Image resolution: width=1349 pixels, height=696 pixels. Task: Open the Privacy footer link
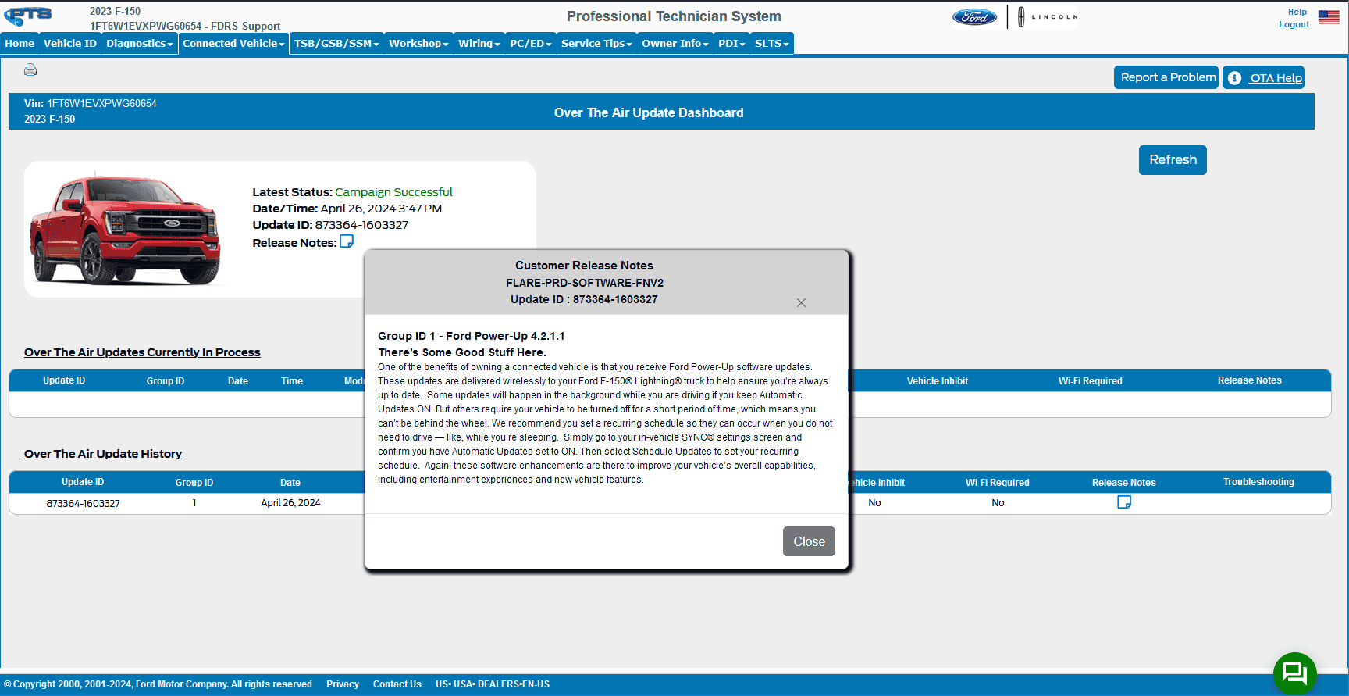343,684
